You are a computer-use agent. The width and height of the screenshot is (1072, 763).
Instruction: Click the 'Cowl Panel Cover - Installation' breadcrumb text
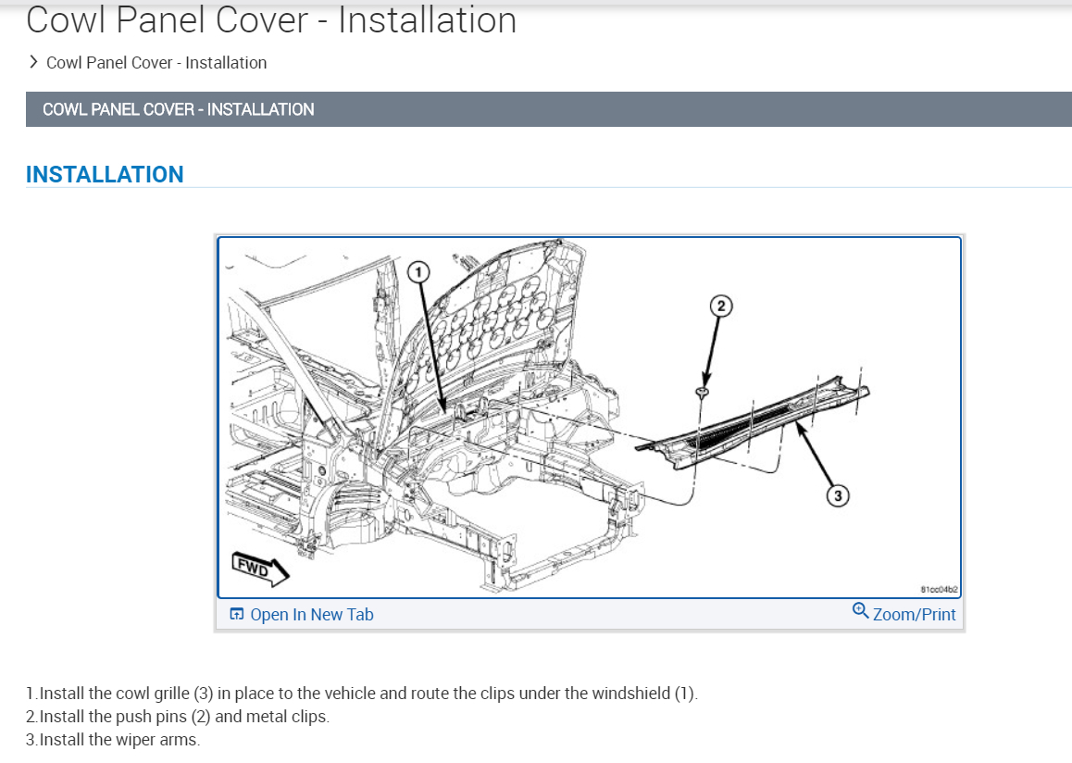pos(156,63)
